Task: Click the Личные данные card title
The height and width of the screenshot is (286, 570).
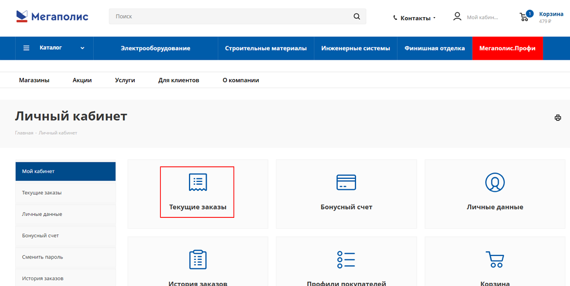Action: 495,207
